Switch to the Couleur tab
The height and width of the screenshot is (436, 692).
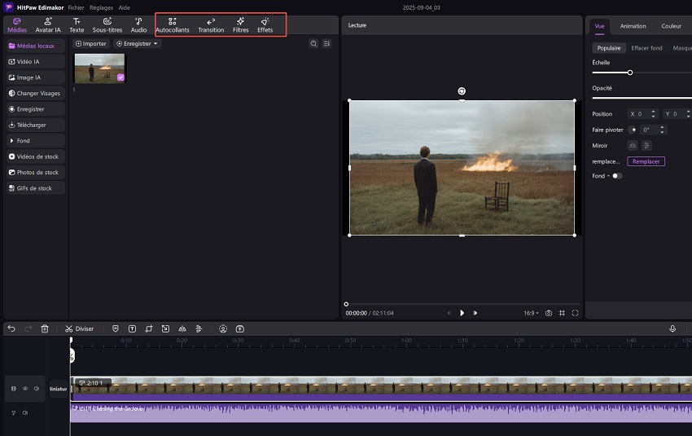pos(671,26)
